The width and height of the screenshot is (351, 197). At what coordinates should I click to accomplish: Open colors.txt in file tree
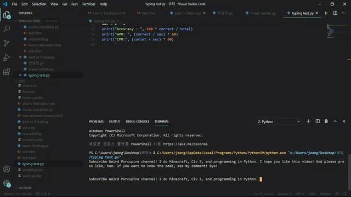coord(30,85)
